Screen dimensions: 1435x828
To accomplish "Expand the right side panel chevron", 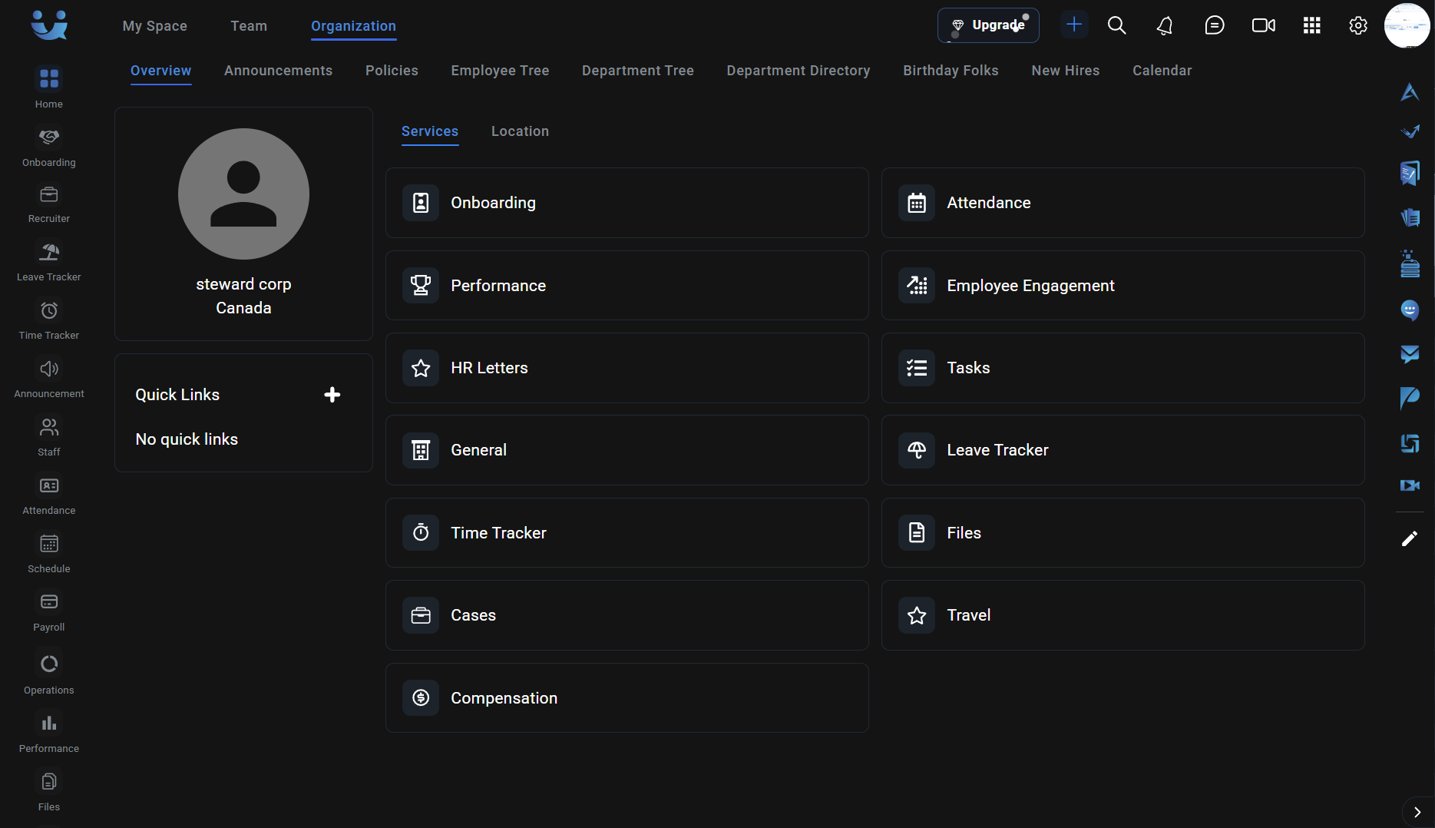I will pyautogui.click(x=1417, y=812).
